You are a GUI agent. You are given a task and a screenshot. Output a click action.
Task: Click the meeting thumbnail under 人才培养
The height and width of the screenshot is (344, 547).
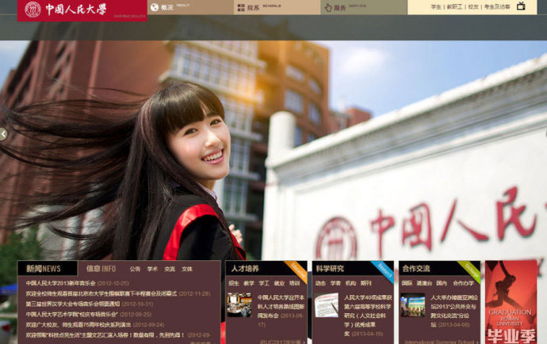pyautogui.click(x=239, y=304)
